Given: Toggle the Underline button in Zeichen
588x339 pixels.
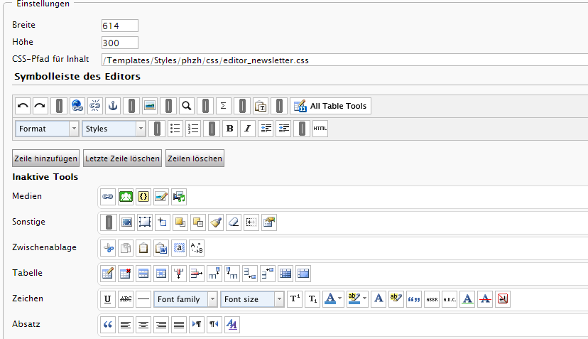Looking at the screenshot, I should [x=107, y=299].
